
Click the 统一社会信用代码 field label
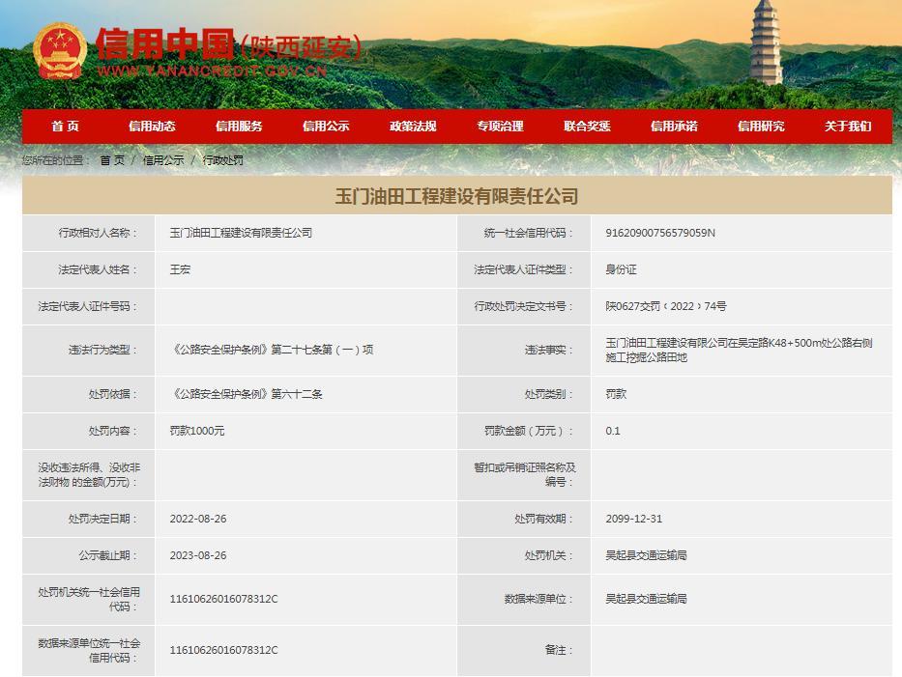pyautogui.click(x=529, y=233)
